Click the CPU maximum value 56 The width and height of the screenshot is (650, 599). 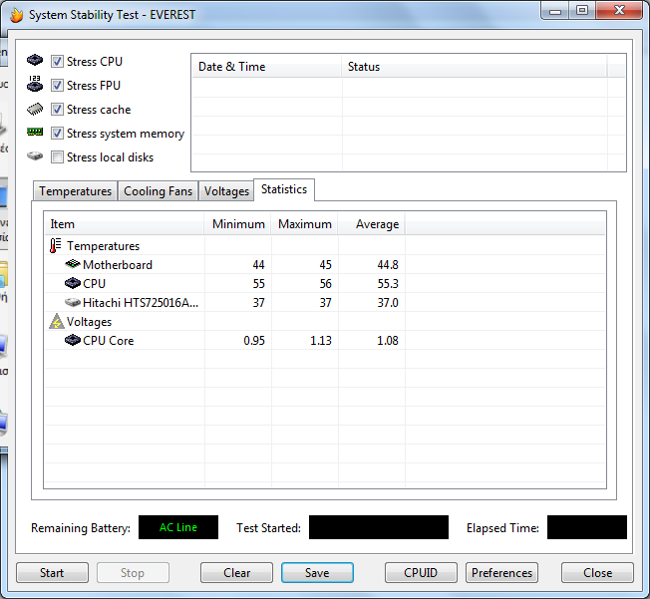(325, 283)
